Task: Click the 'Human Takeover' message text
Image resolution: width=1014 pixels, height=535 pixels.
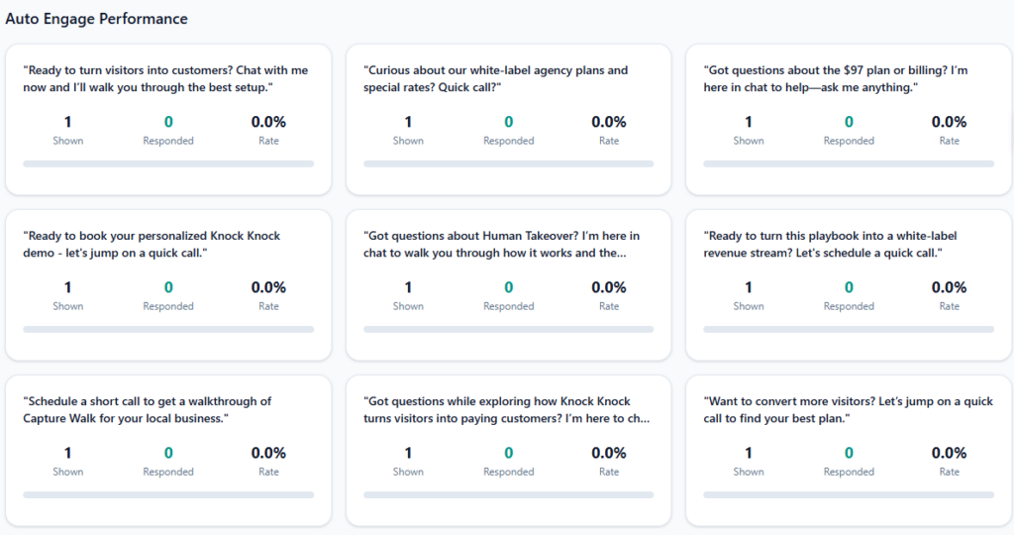Action: coord(503,245)
